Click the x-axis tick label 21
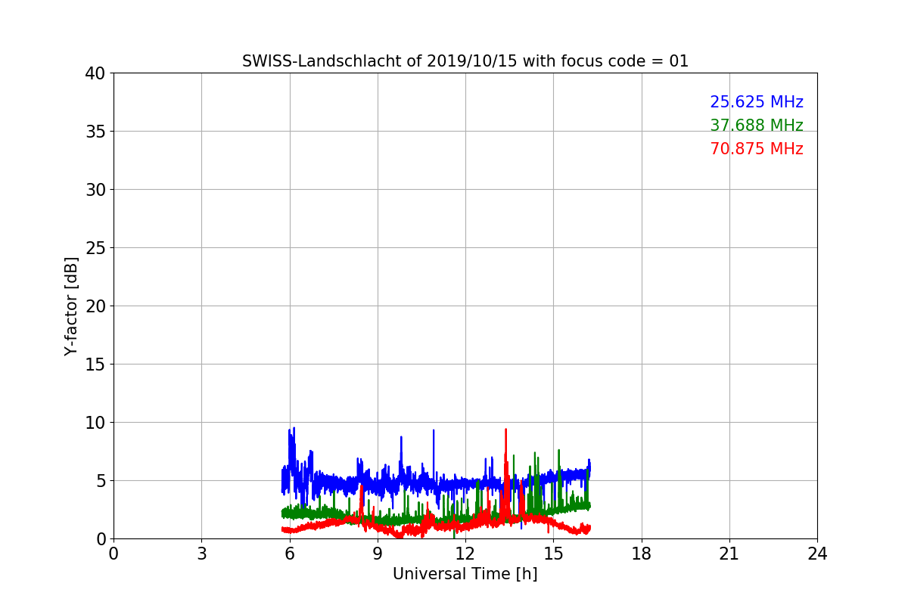The image size is (908, 605). [x=729, y=554]
